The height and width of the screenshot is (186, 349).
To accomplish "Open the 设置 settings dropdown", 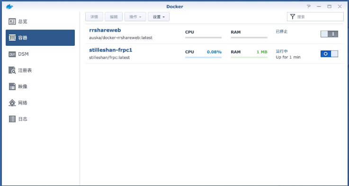I will pos(159,17).
